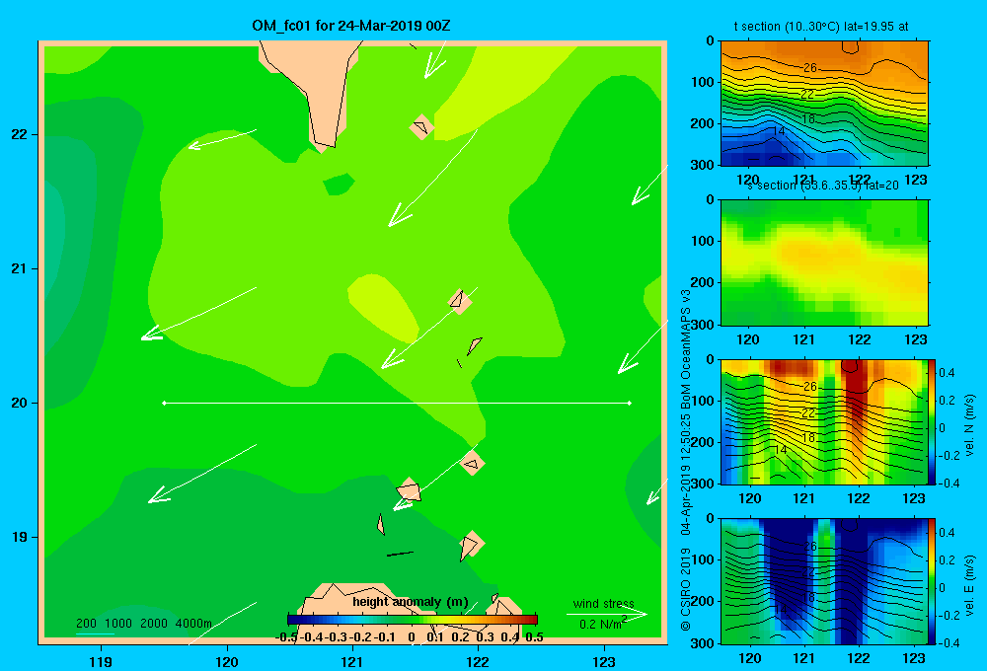
Task: Click the 300 depth label of salinity section
Action: [x=703, y=325]
